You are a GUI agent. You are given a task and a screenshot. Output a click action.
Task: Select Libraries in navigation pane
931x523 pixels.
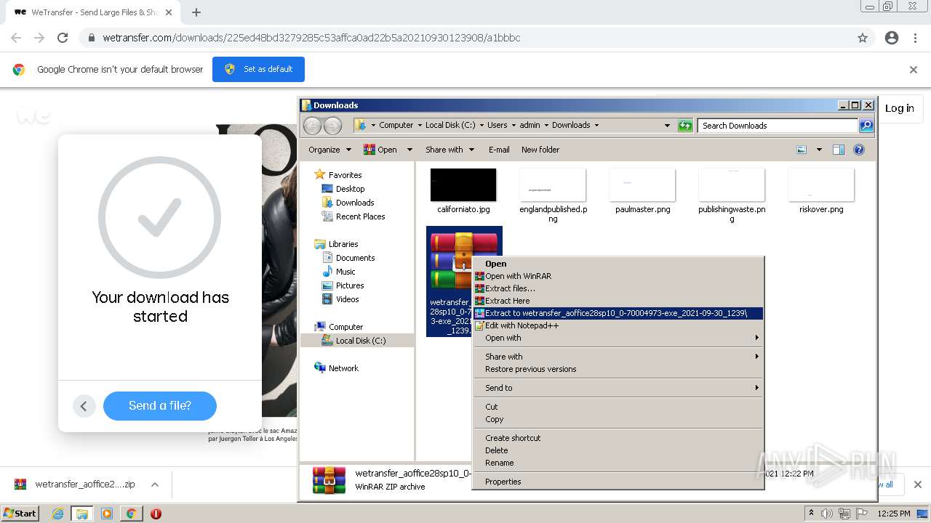click(x=343, y=244)
